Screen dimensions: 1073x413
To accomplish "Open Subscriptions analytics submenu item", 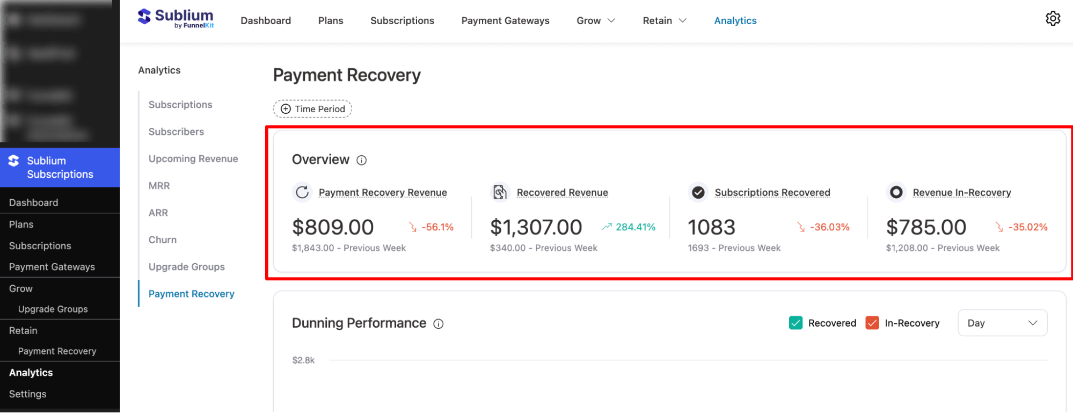I will tap(180, 105).
